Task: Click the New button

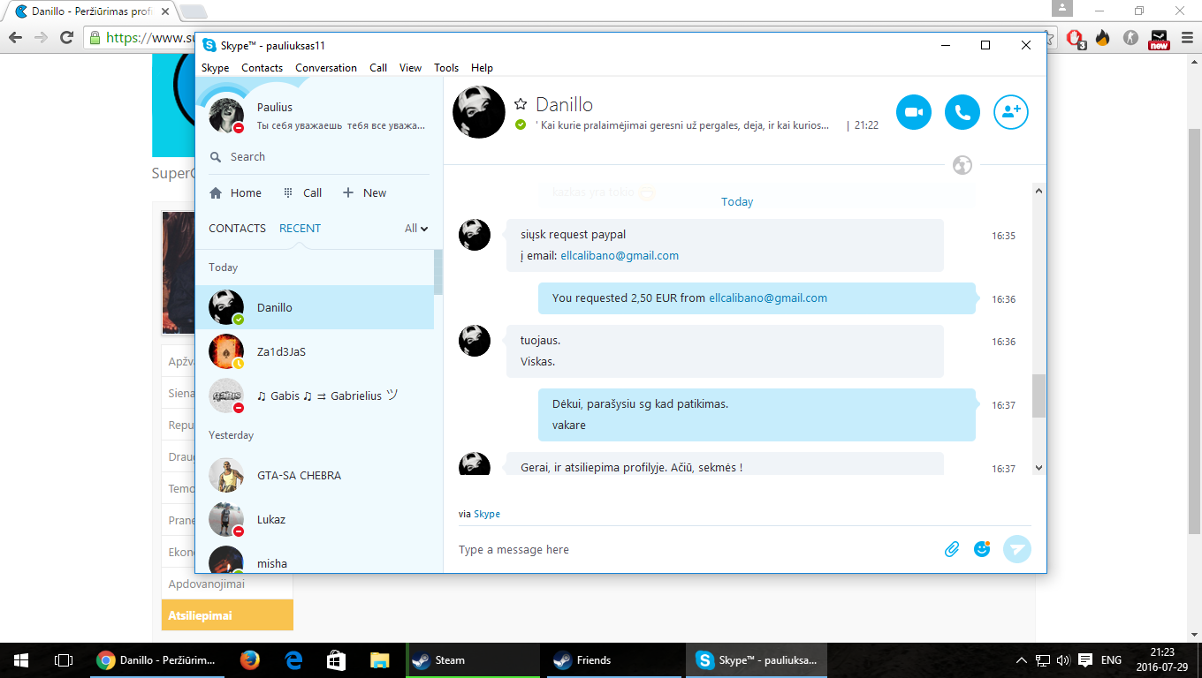Action: point(364,192)
